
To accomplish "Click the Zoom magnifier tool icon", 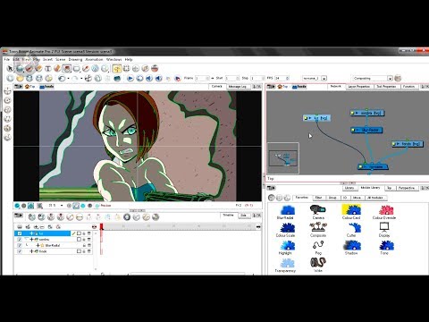I will click(x=105, y=69).
